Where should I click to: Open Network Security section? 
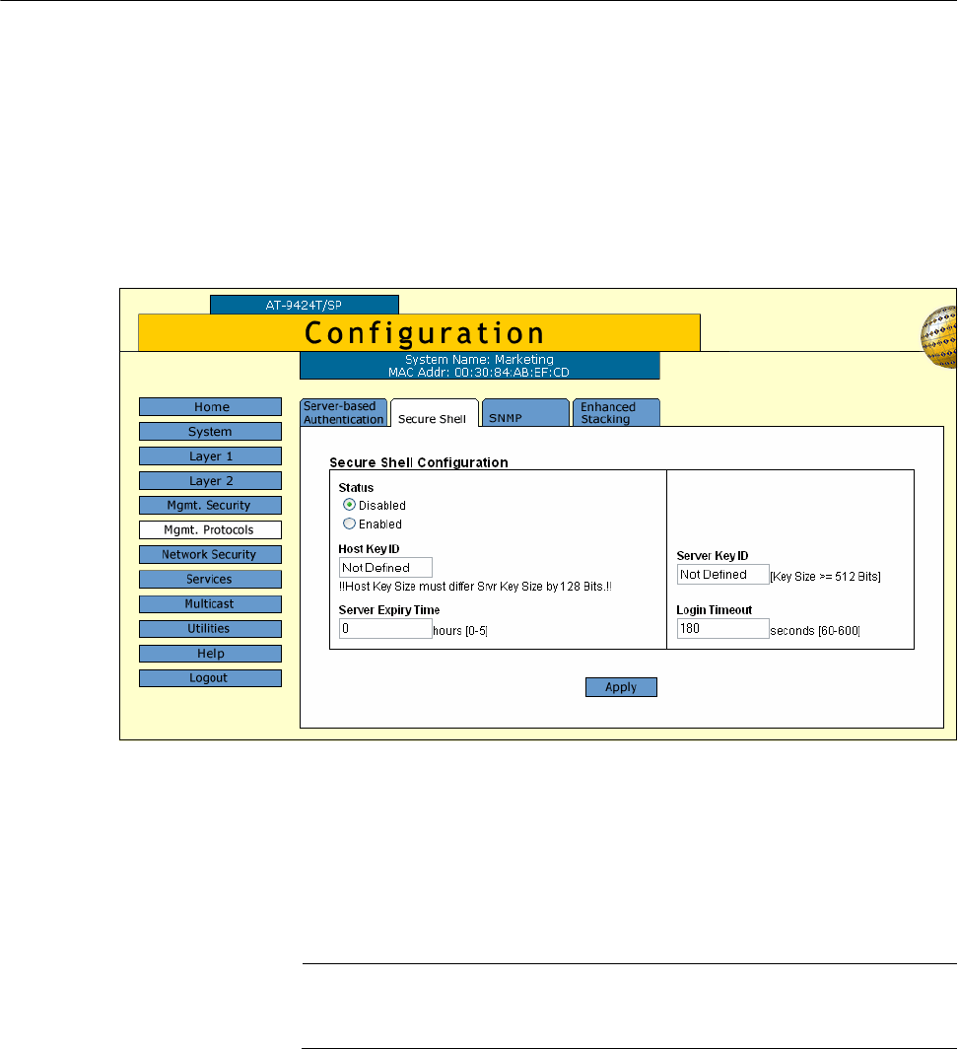tap(210, 555)
